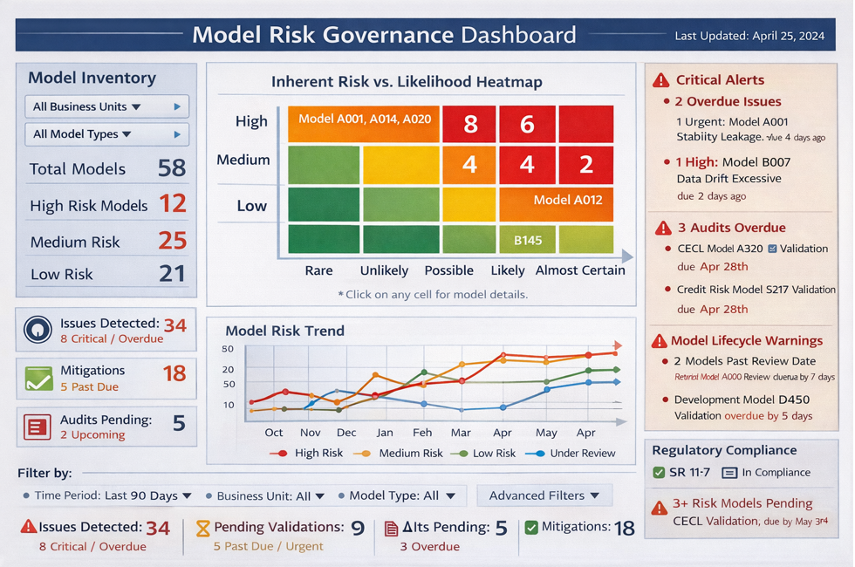Open the Model B007 Data Drift alert

729,179
